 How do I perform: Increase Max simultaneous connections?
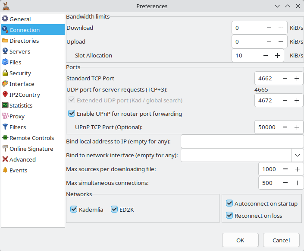297,183
